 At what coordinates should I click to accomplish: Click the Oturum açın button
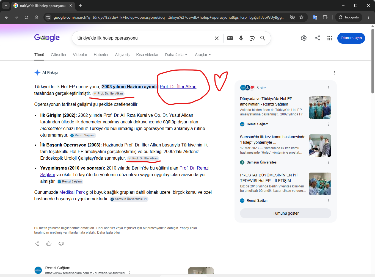[x=351, y=38]
